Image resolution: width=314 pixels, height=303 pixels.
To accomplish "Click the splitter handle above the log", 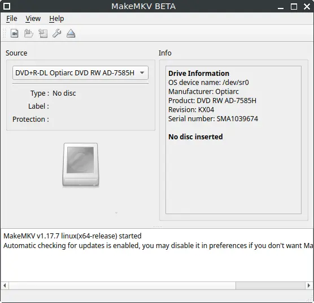I will click(x=158, y=227).
